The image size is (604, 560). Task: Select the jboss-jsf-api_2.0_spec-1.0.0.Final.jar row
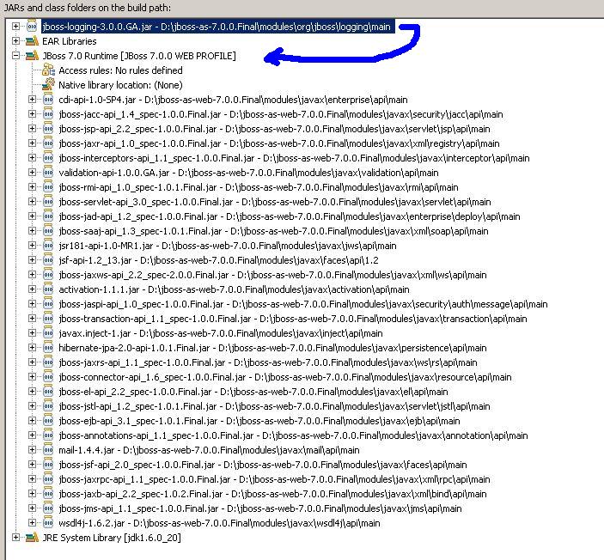263,465
